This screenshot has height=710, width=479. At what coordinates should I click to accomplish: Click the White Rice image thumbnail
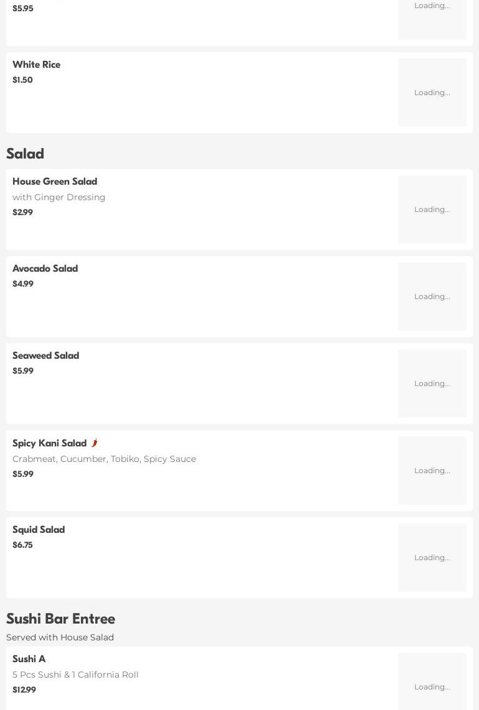click(432, 93)
